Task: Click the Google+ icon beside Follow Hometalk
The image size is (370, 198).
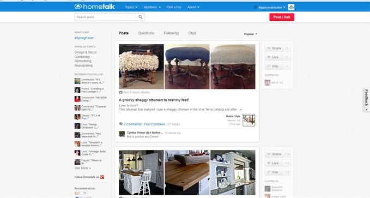Action: tap(102, 177)
